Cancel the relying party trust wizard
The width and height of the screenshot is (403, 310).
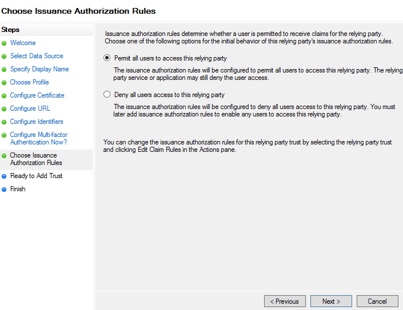(x=377, y=301)
